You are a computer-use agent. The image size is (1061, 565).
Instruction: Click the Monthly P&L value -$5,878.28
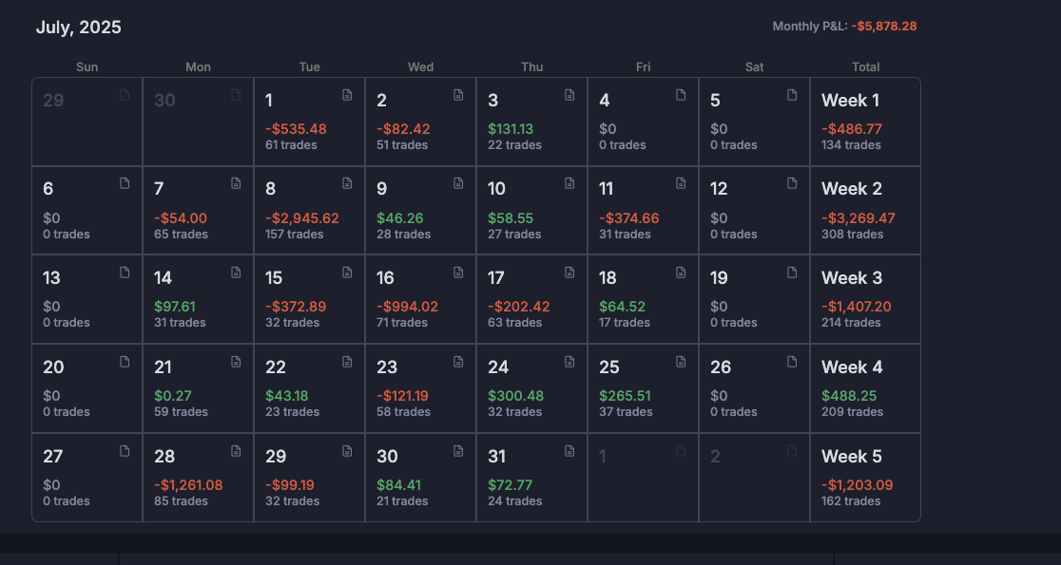(x=883, y=27)
